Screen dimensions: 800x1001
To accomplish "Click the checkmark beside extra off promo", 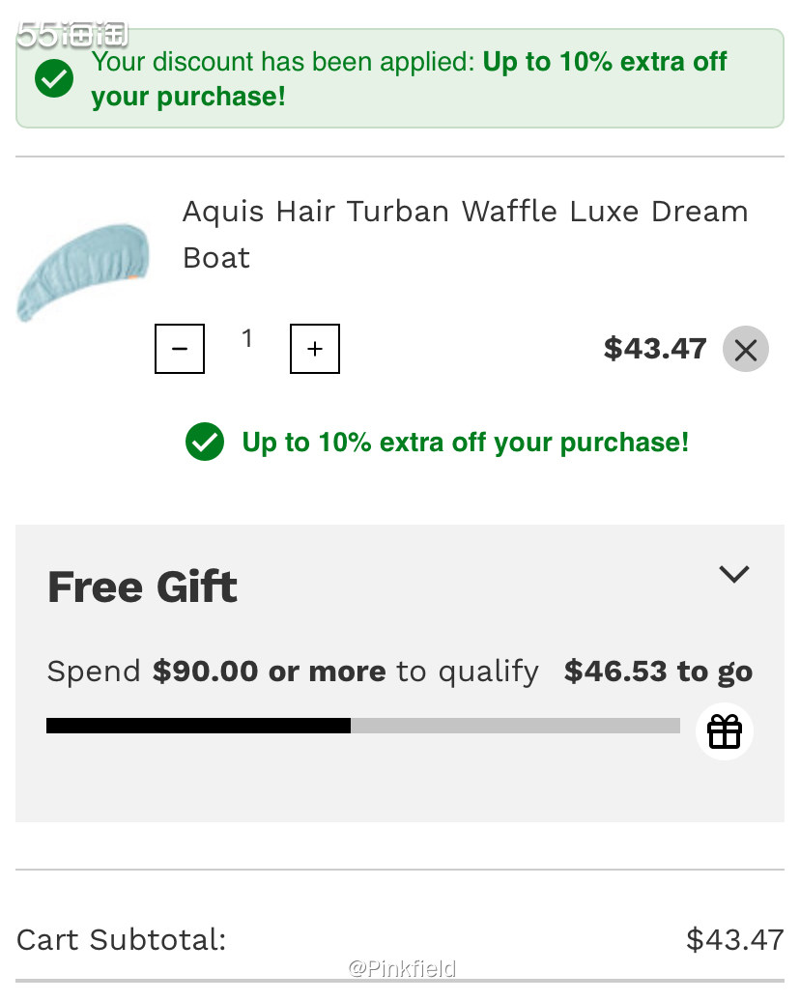I will [x=205, y=443].
